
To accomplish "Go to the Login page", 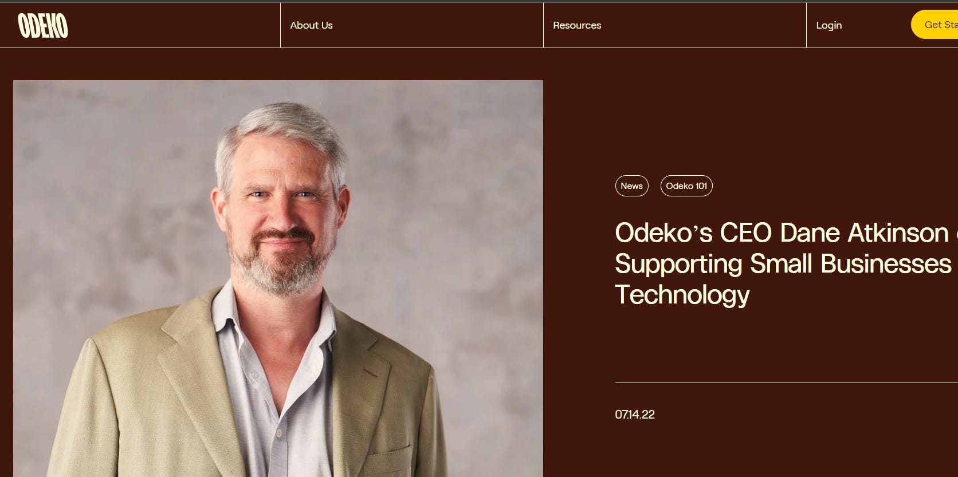I will 829,25.
